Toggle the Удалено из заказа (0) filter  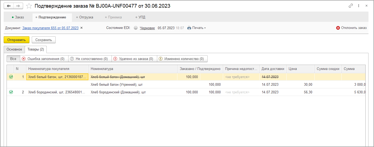134,59
